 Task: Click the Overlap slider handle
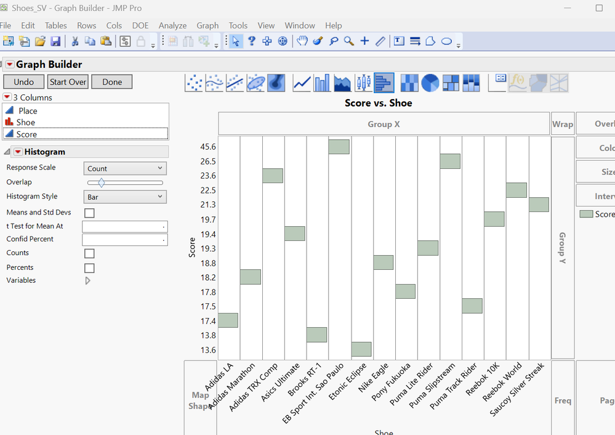pyautogui.click(x=102, y=182)
